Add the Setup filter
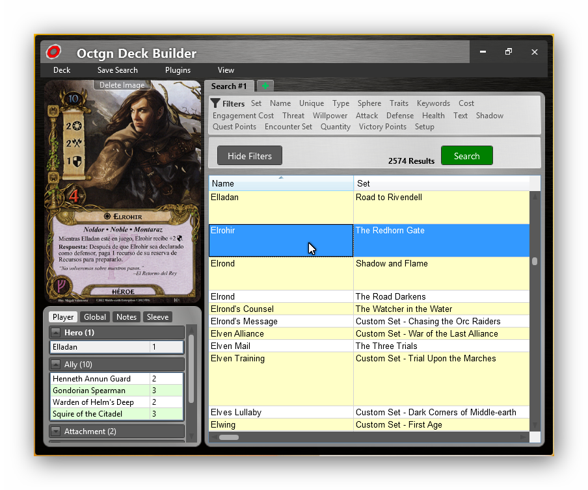 pos(424,127)
